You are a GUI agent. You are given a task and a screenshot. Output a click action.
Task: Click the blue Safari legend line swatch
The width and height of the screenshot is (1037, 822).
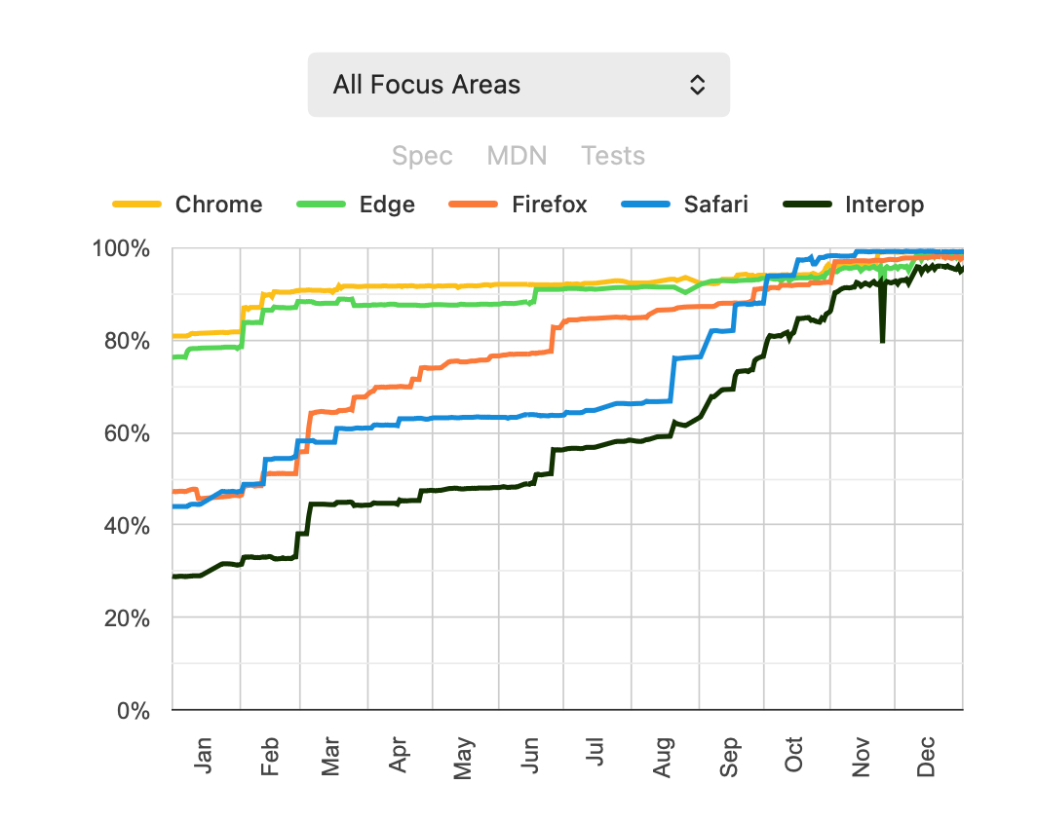[644, 205]
